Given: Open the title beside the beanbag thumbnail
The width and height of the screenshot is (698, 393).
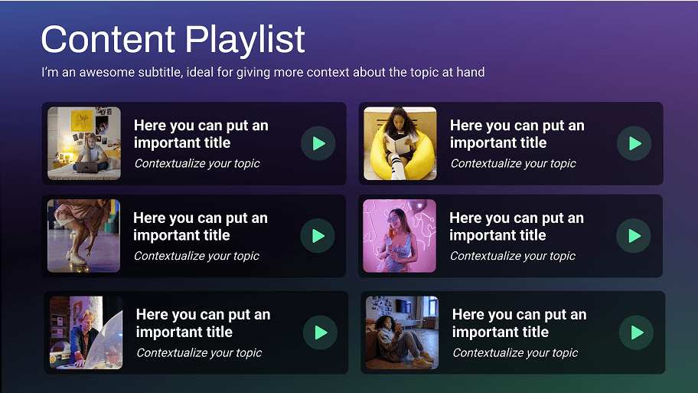Looking at the screenshot, I should point(517,134).
